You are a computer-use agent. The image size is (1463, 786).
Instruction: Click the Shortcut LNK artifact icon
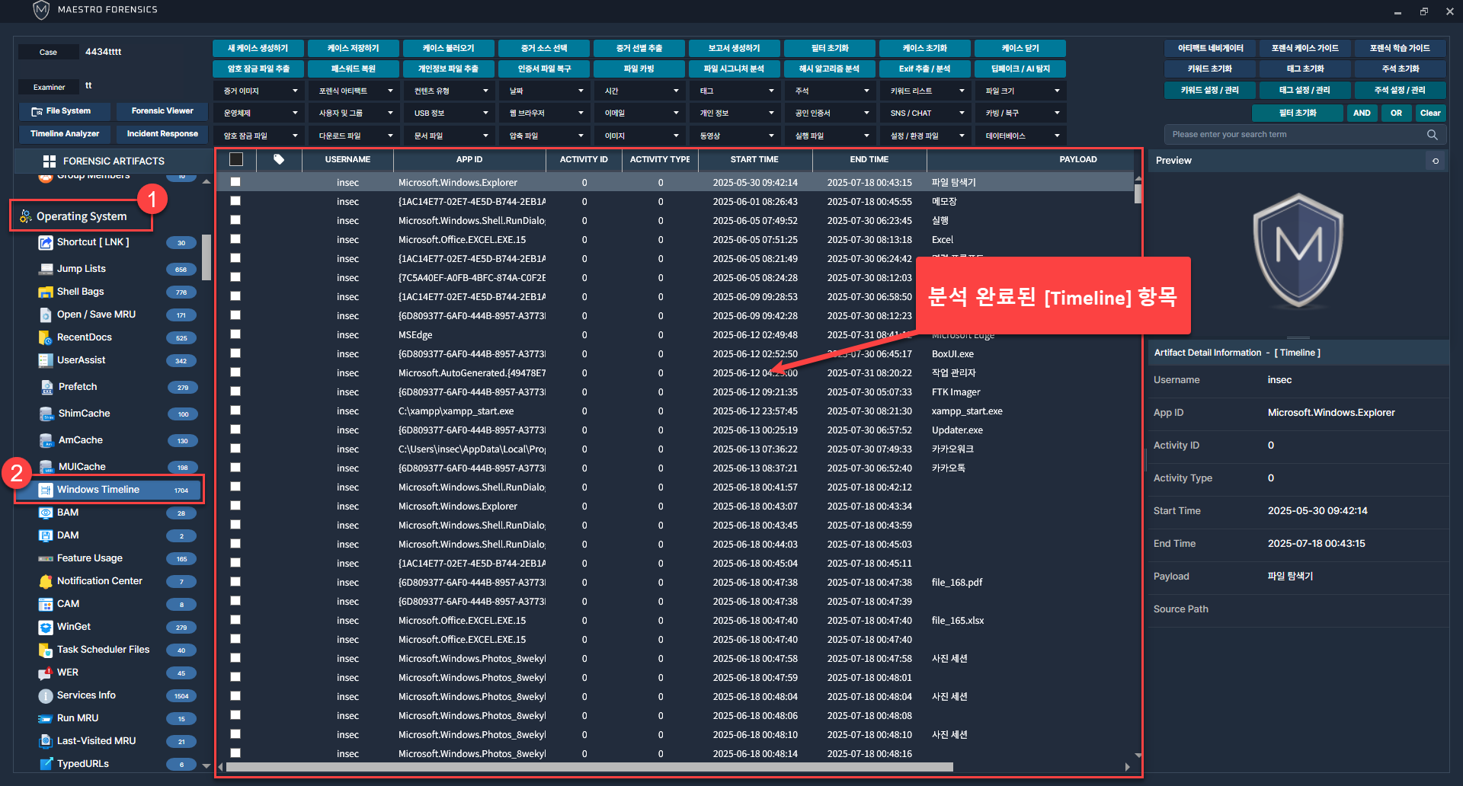pyautogui.click(x=46, y=242)
